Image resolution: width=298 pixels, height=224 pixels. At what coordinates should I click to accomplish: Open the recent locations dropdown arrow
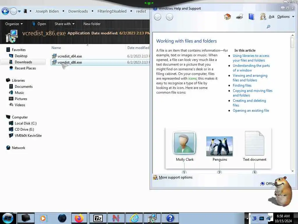tap(19, 11)
